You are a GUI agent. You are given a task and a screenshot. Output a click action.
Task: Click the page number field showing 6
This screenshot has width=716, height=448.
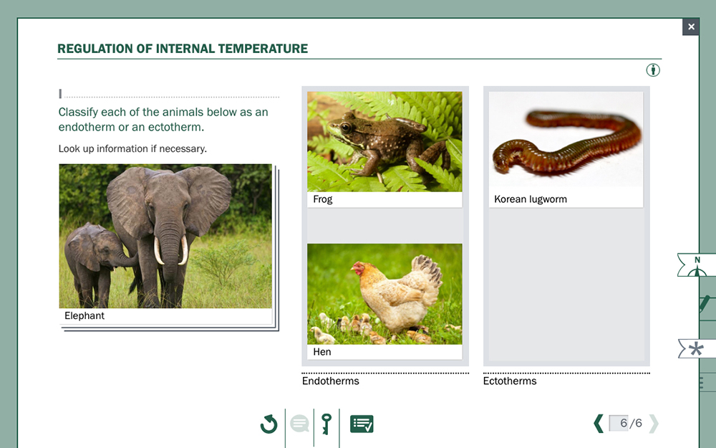[x=619, y=424]
